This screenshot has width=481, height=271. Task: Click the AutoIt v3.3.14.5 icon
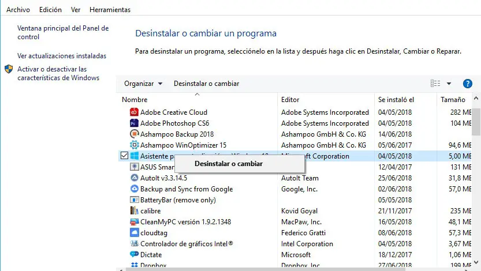(134, 178)
